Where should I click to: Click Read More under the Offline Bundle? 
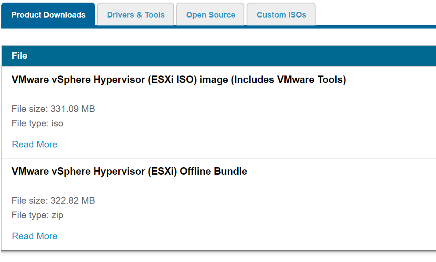click(x=34, y=236)
